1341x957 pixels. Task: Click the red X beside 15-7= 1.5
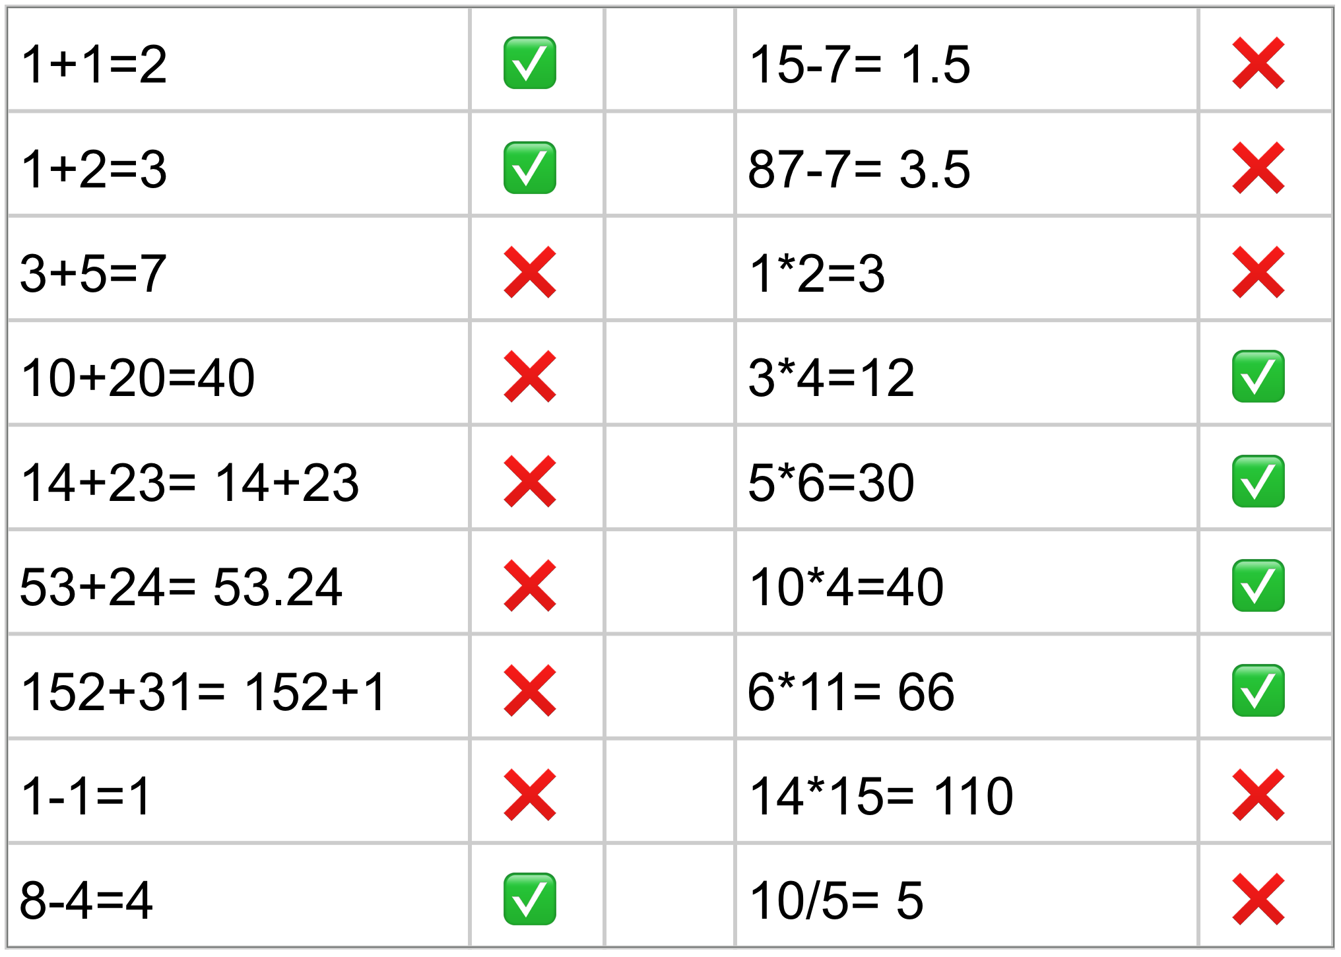coord(1258,63)
